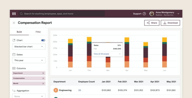
Task: Click the download arrow icon
Action: (x=165, y=23)
